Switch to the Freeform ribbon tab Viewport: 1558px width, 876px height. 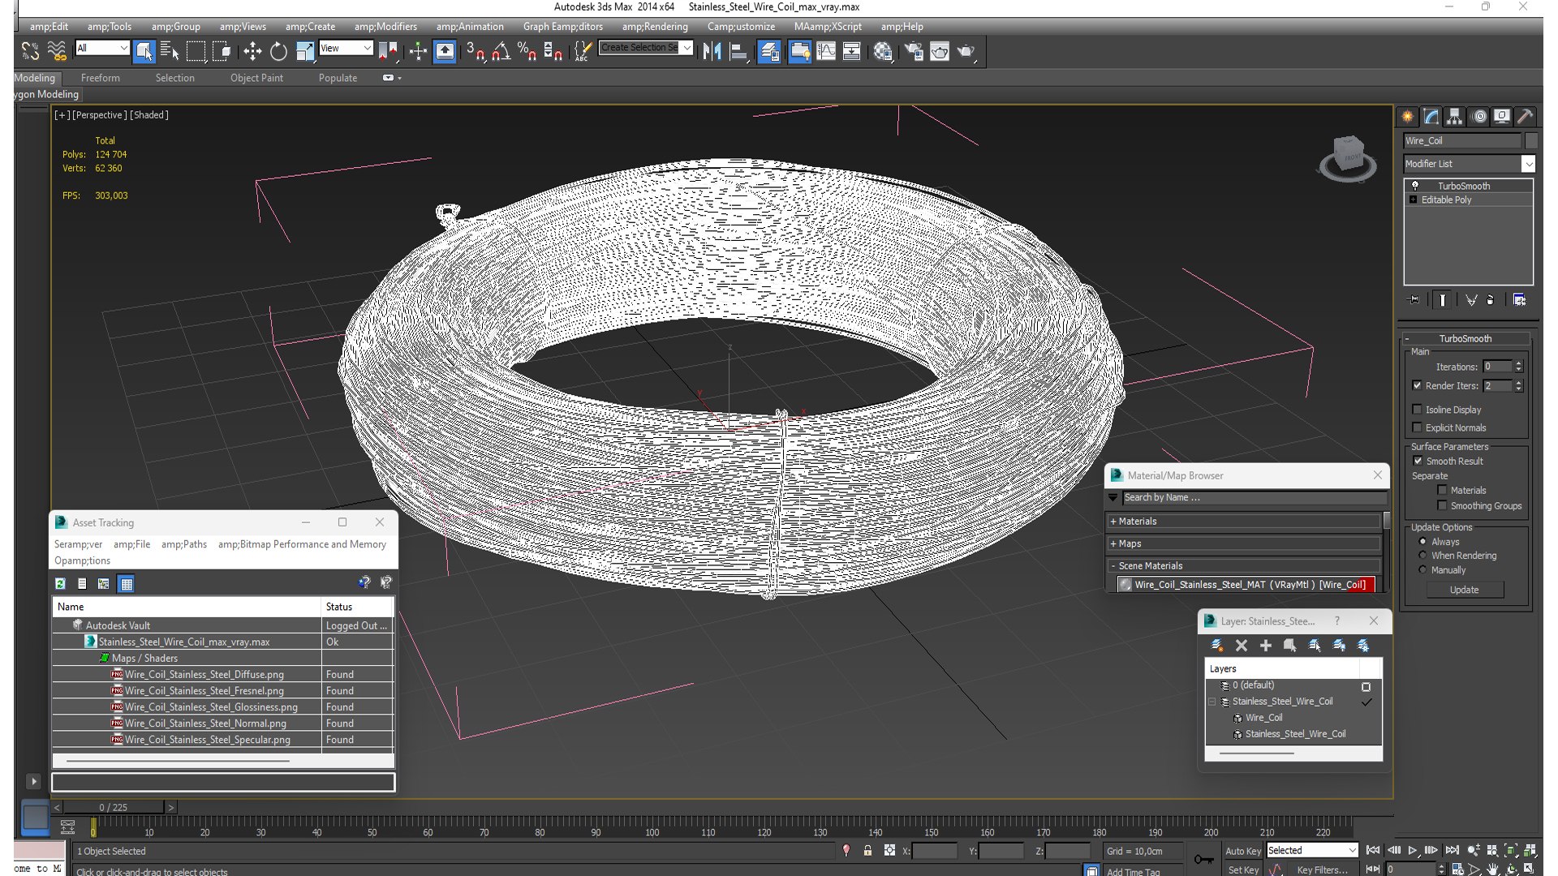(x=100, y=78)
